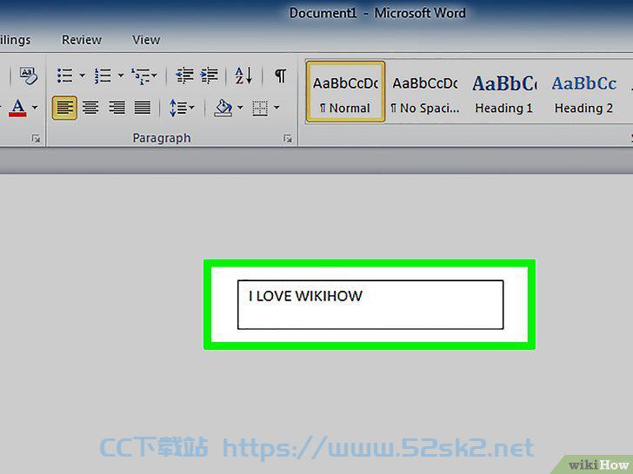Toggle align text right
Viewport: 633px width, 474px height.
117,108
